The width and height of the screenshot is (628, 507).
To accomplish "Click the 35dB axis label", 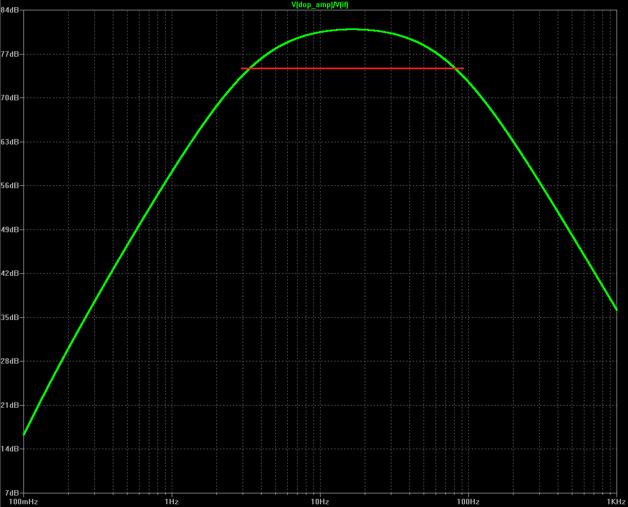I will pyautogui.click(x=10, y=317).
